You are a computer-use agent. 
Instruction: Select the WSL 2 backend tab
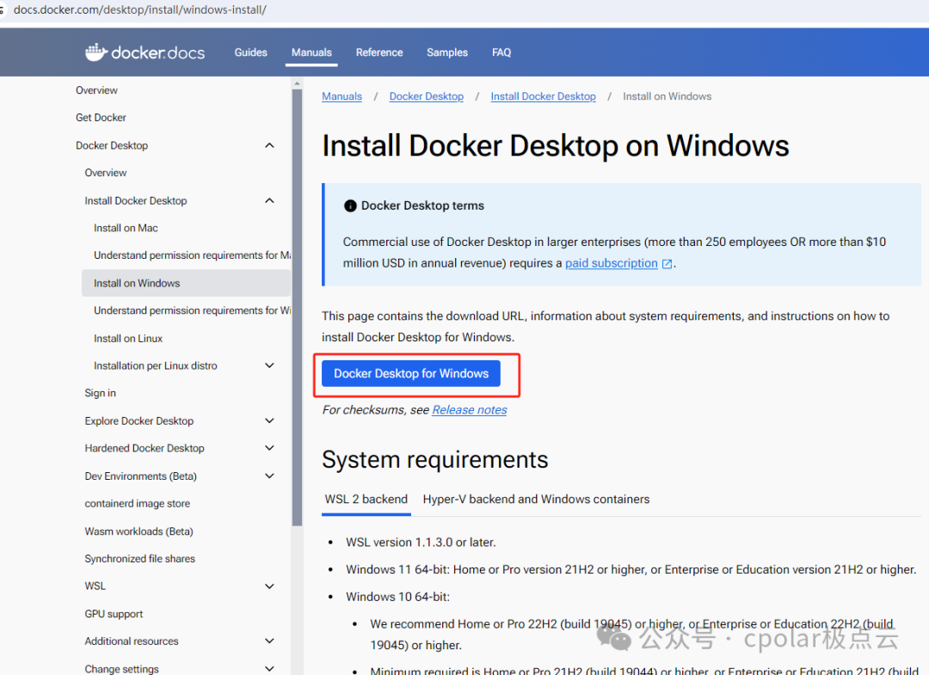(366, 499)
